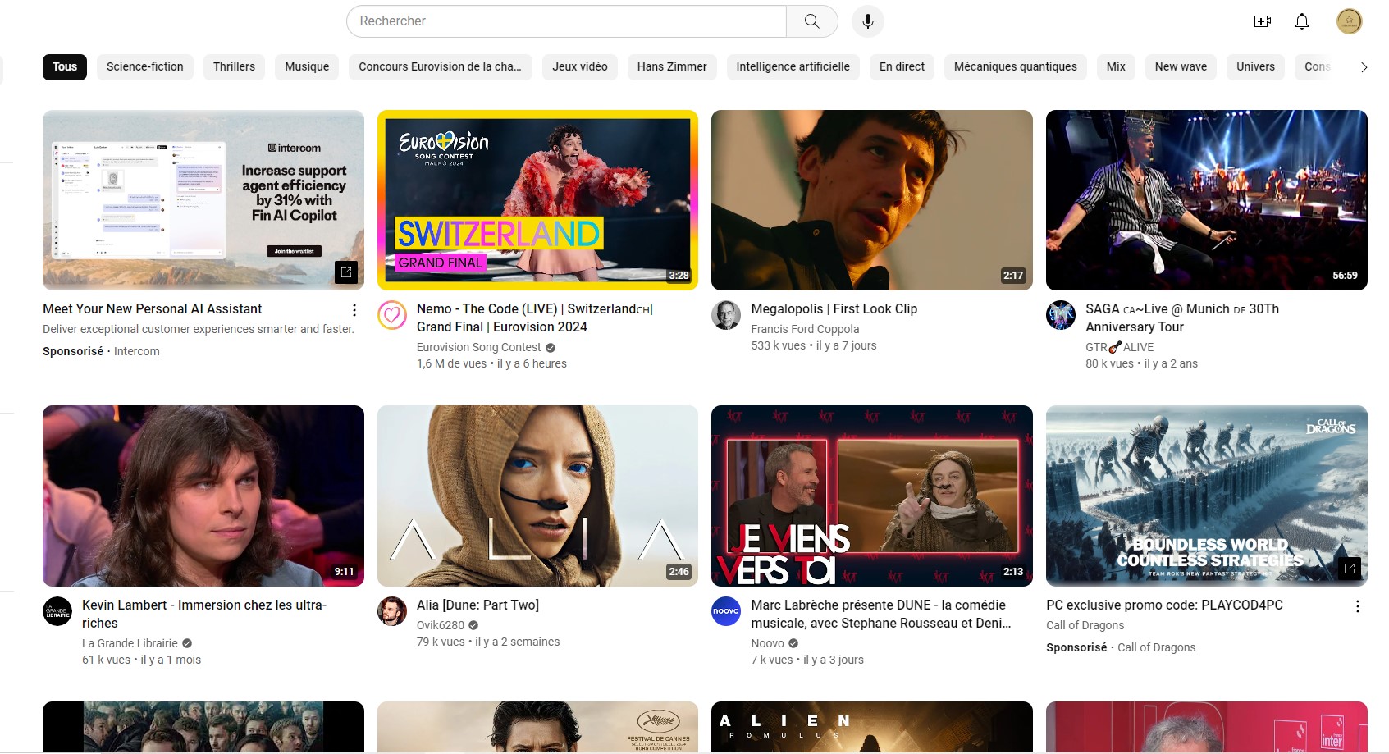
Task: Open the user account avatar menu
Action: click(x=1349, y=21)
